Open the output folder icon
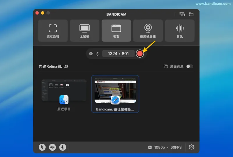 click(x=191, y=14)
